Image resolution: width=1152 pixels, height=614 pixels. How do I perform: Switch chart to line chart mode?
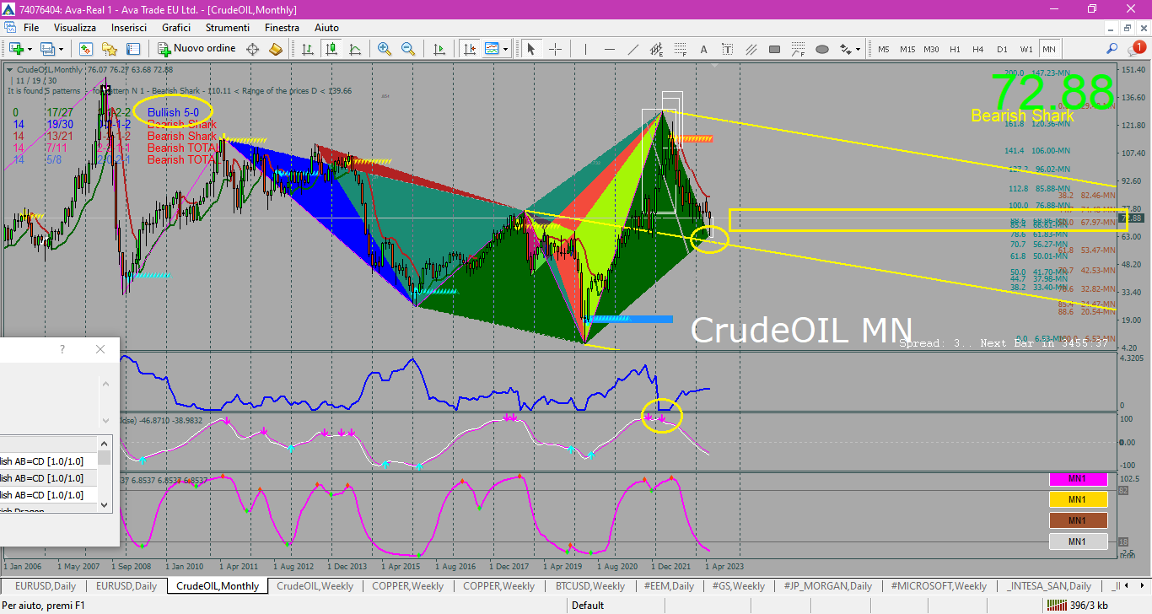coord(353,49)
